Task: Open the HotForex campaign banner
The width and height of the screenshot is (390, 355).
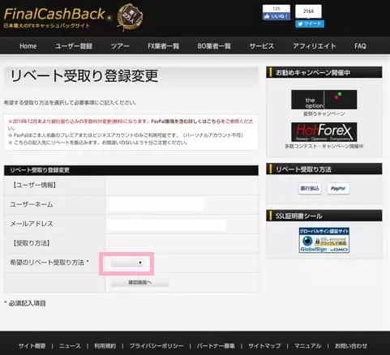Action: click(324, 132)
